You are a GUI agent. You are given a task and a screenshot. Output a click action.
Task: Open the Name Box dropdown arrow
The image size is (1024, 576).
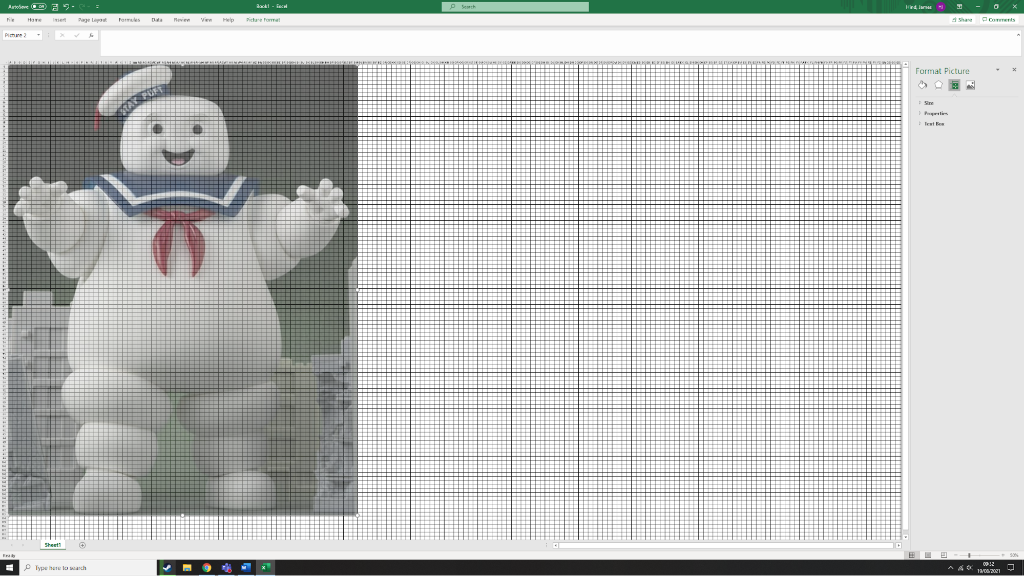coord(38,35)
